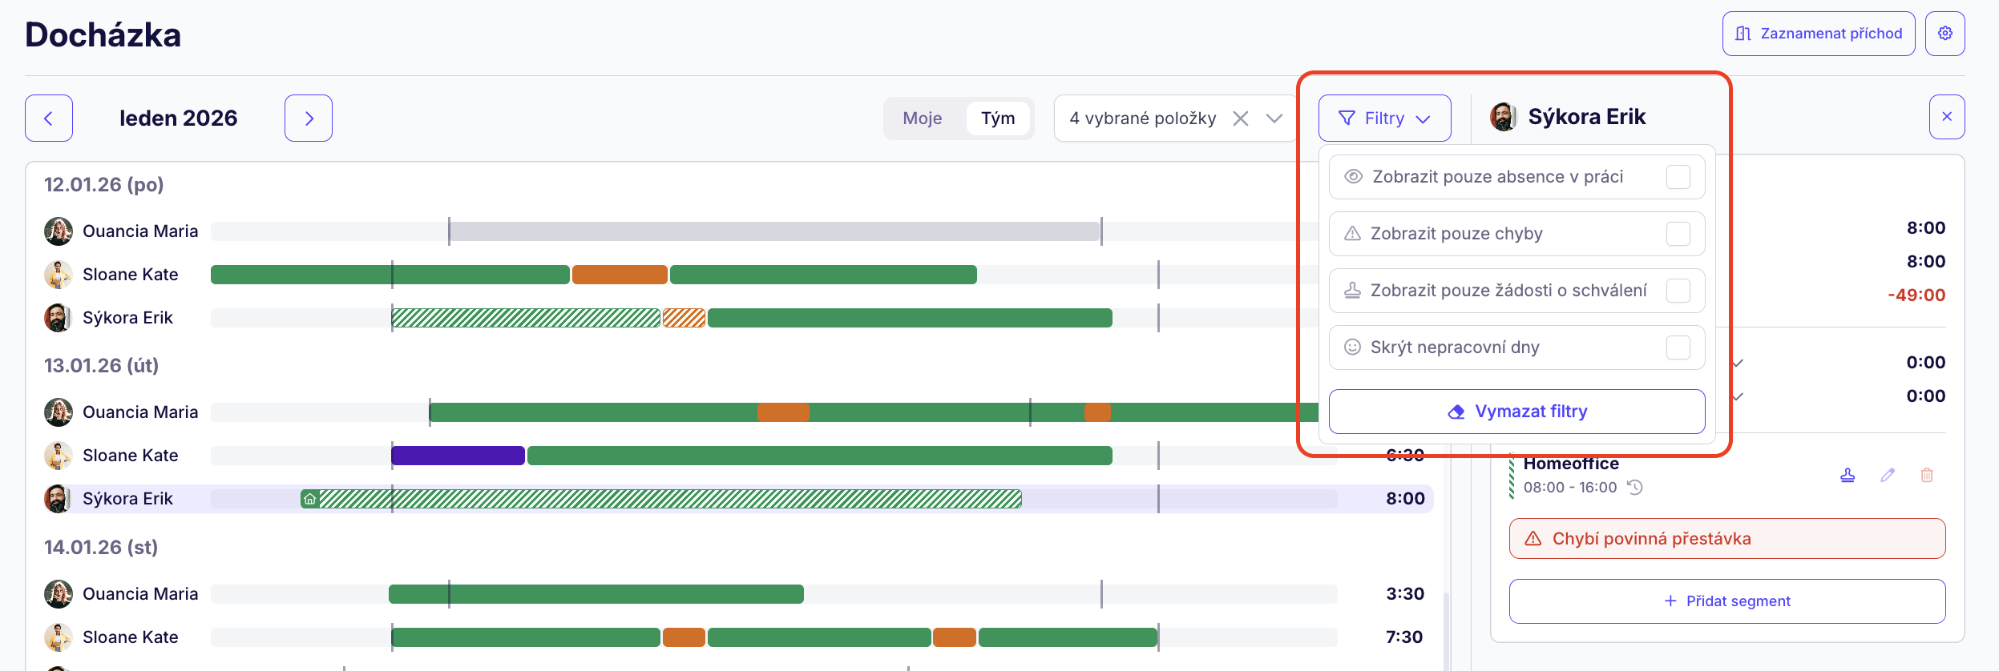The width and height of the screenshot is (1999, 671).
Task: Edit the Homeoffice segment with pencil icon
Action: (1888, 475)
